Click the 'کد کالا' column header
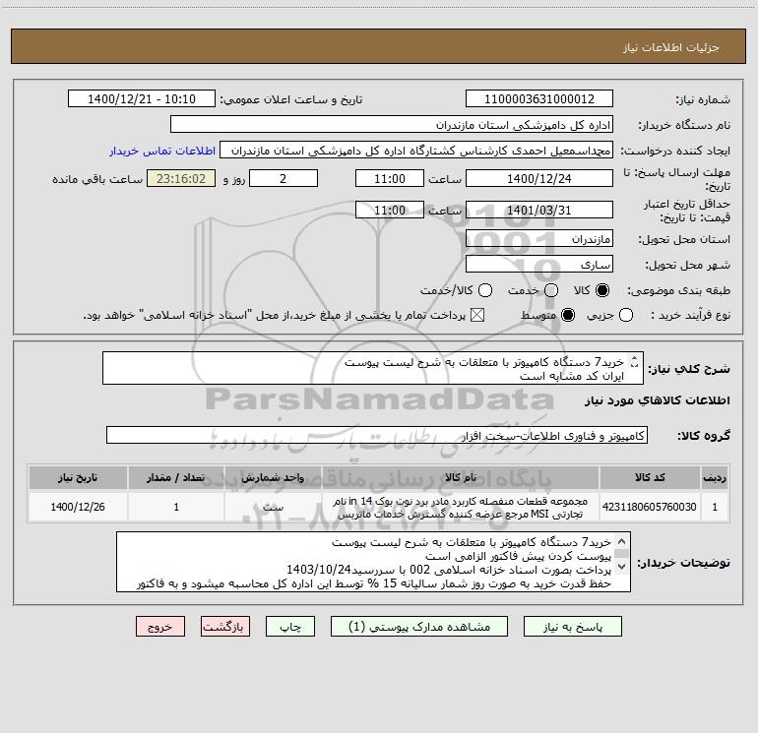Image resolution: width=758 pixels, height=733 pixels. tap(650, 477)
